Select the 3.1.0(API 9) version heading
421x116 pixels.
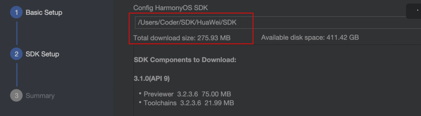pyautogui.click(x=152, y=79)
